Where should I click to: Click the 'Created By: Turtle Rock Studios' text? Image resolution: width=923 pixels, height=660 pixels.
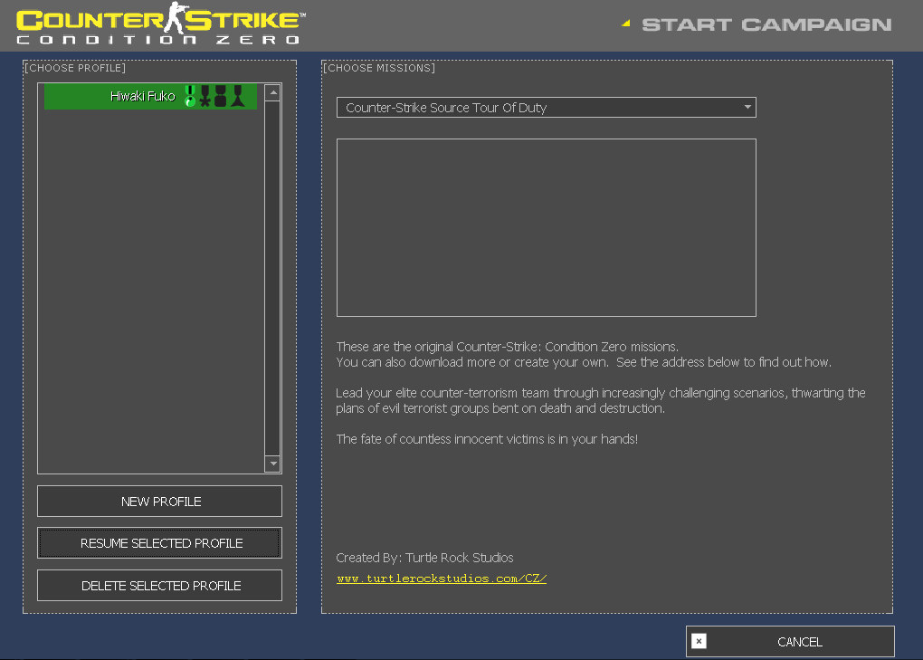[424, 558]
